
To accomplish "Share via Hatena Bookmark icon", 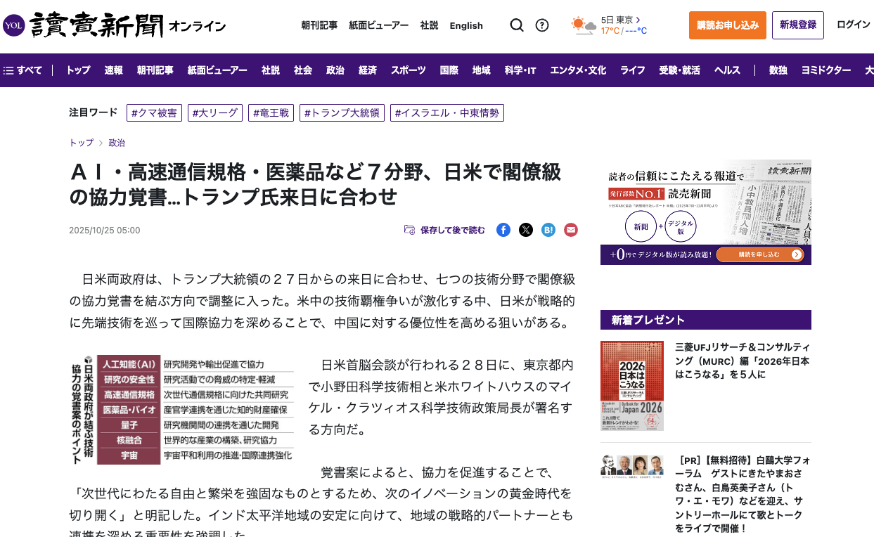I will tap(548, 230).
